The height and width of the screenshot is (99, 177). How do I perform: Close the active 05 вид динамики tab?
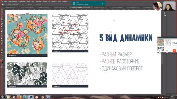[92, 7]
